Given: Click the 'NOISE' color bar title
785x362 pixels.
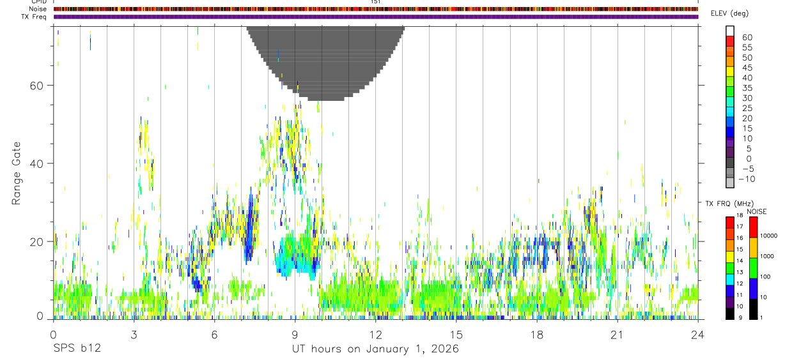Looking at the screenshot, I should coord(756,211).
